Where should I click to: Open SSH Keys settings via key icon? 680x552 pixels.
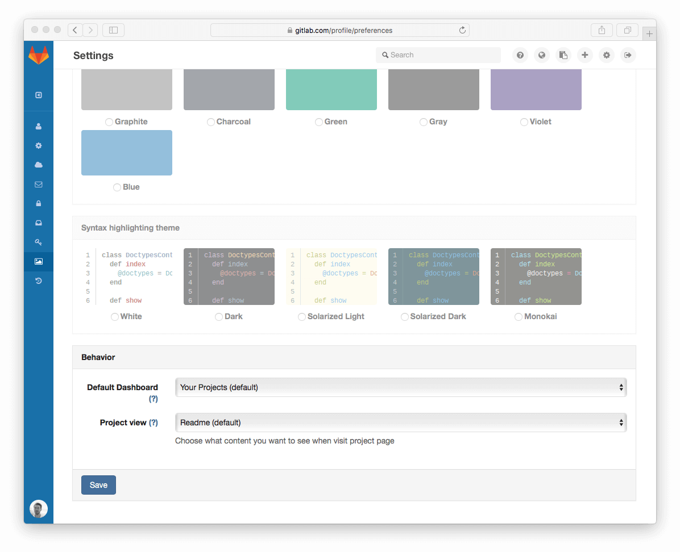point(38,242)
